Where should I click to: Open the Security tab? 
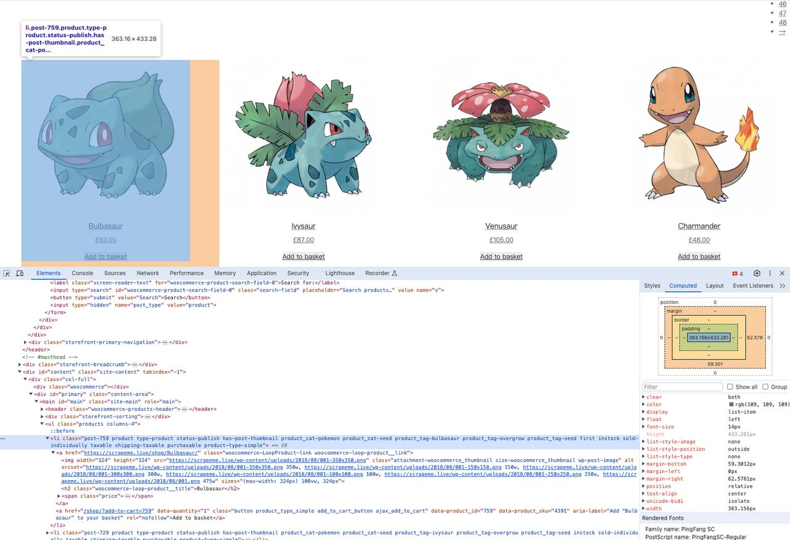[298, 273]
